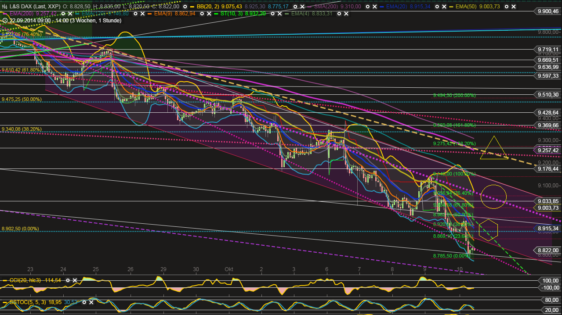562x315 pixels.
Task: Remove the EMA(50) indicator
Action: click(x=514, y=7)
